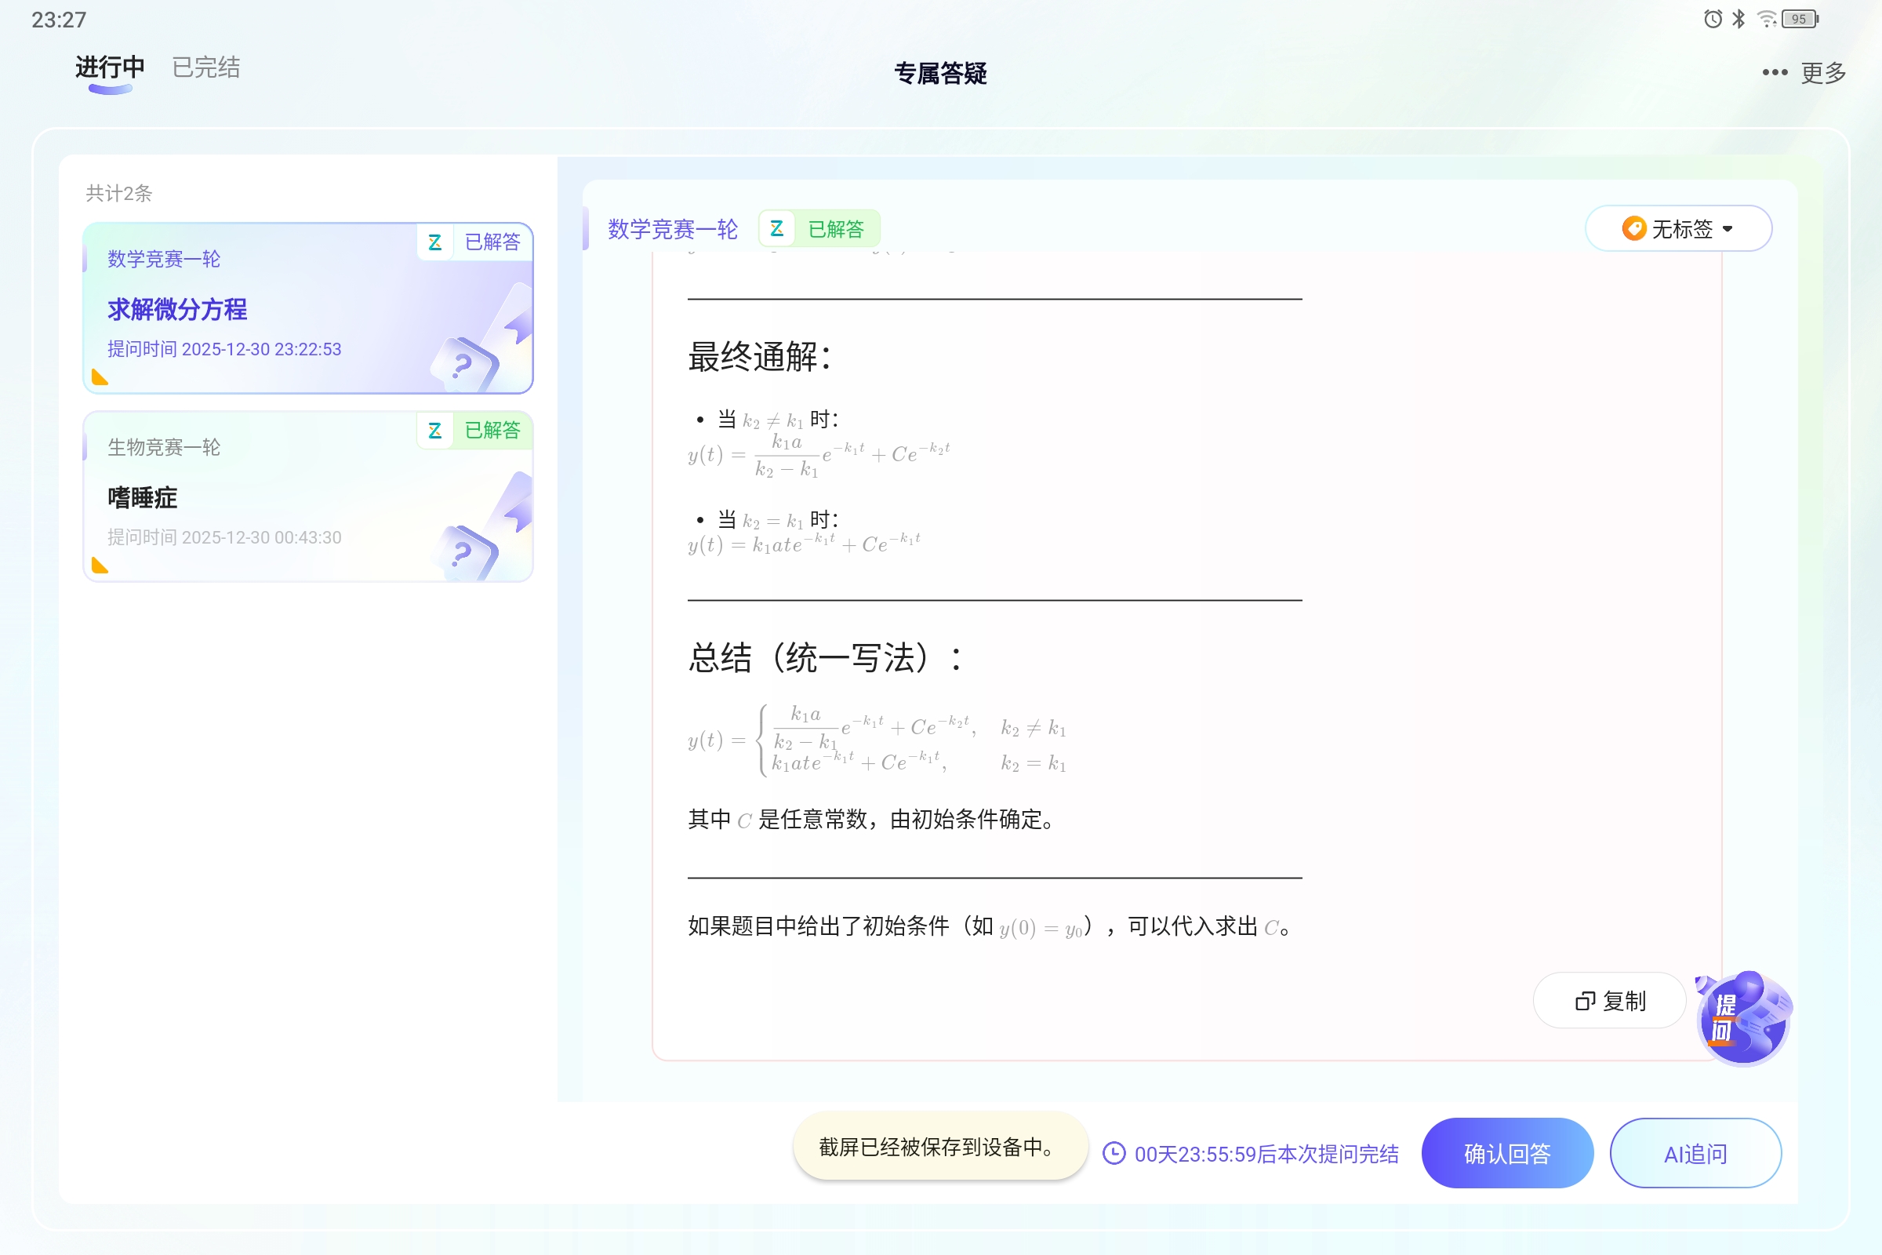This screenshot has height=1255, width=1882.
Task: Open the 无标签 tag dropdown
Action: click(1678, 229)
